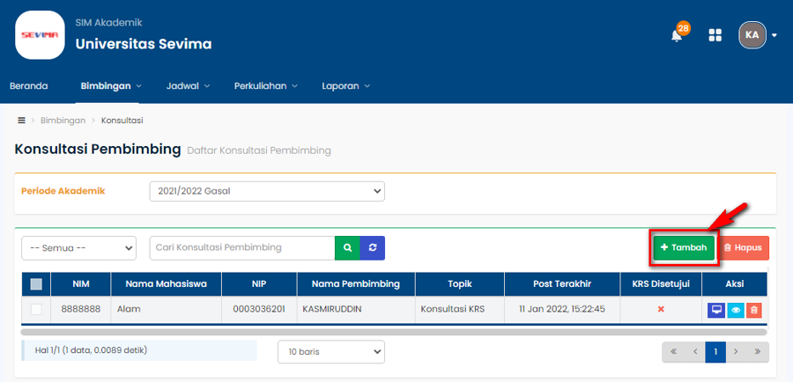793x382 pixels.
Task: Open the apps grid icon
Action: (715, 35)
